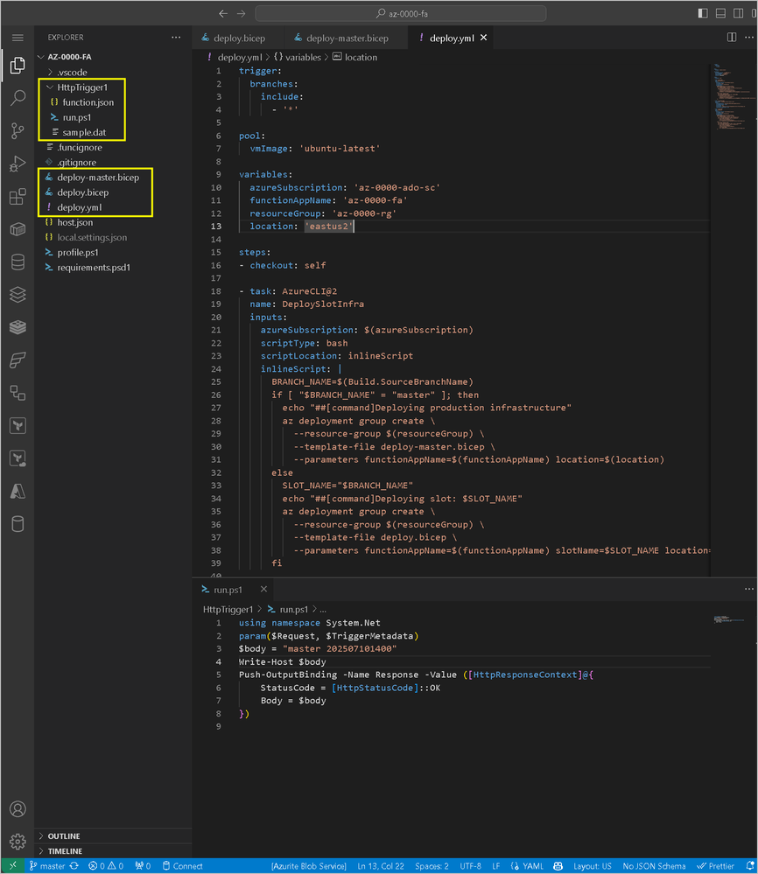Screen dimensions: 758x874
Task: Expand the OUTLINE section
Action: 64,836
